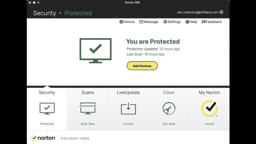Click the Clean broom icon
The height and width of the screenshot is (144, 256).
(169, 108)
